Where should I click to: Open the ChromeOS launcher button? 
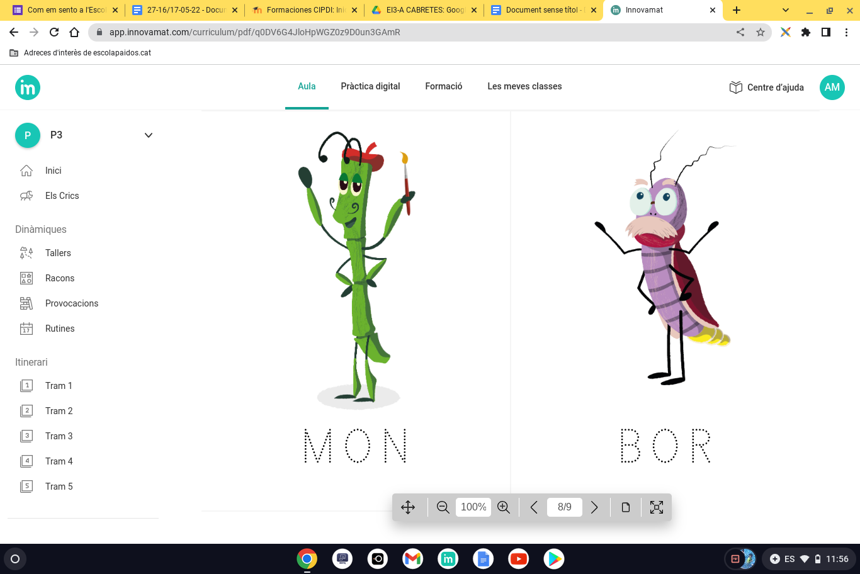coord(15,559)
